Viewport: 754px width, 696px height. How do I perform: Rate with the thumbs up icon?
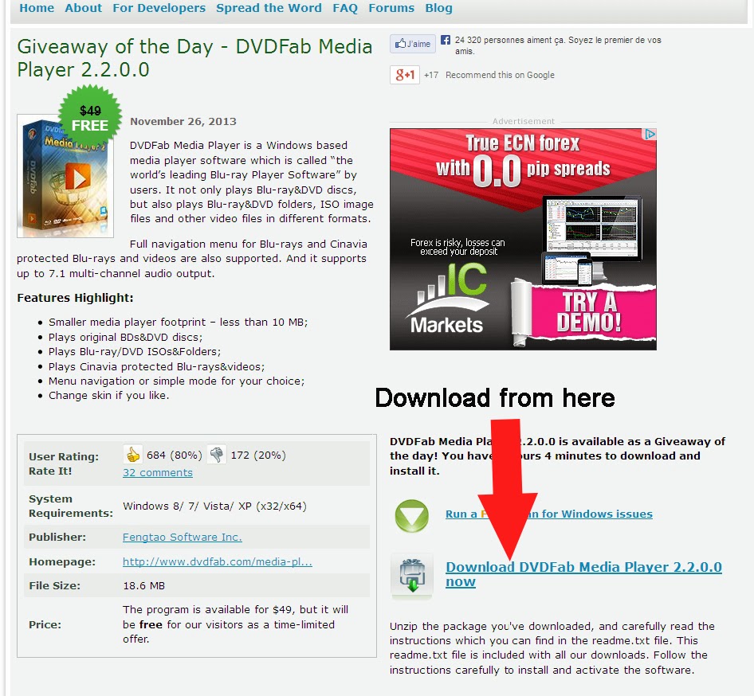click(132, 455)
